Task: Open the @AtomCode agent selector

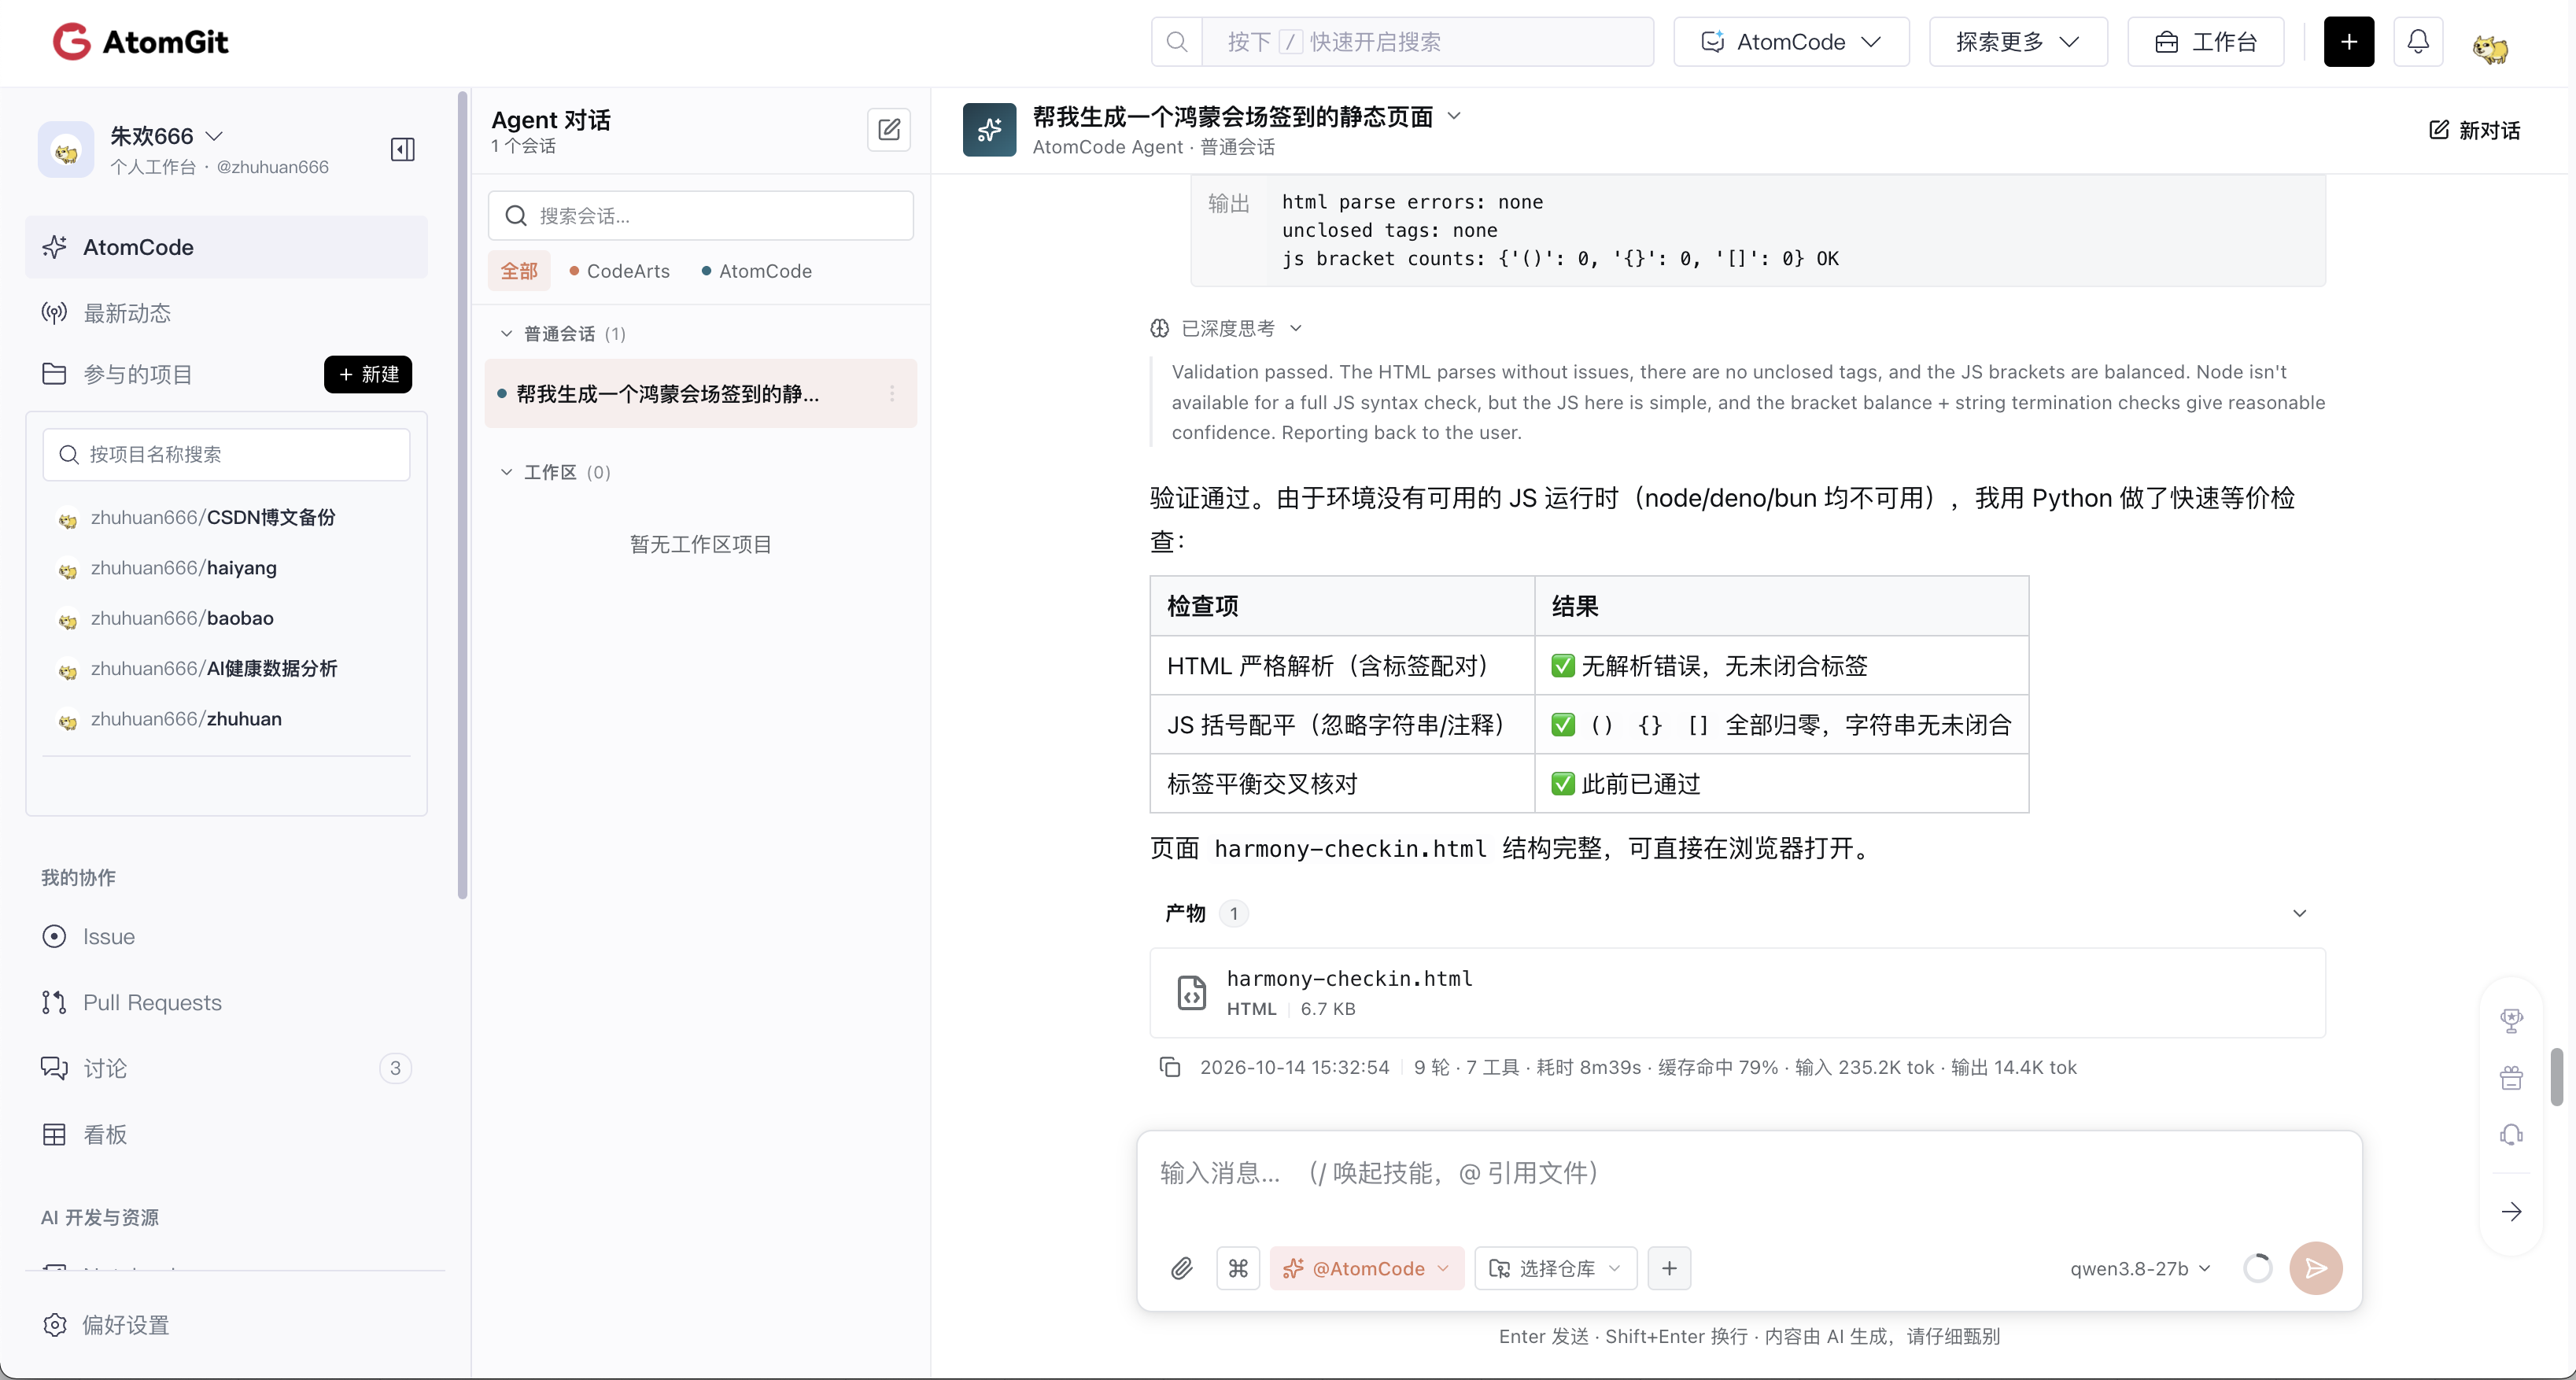Action: coord(1366,1268)
